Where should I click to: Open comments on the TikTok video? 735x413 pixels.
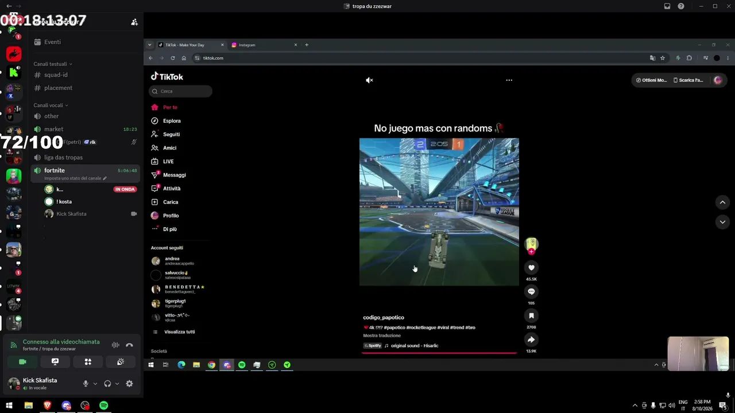tap(531, 291)
